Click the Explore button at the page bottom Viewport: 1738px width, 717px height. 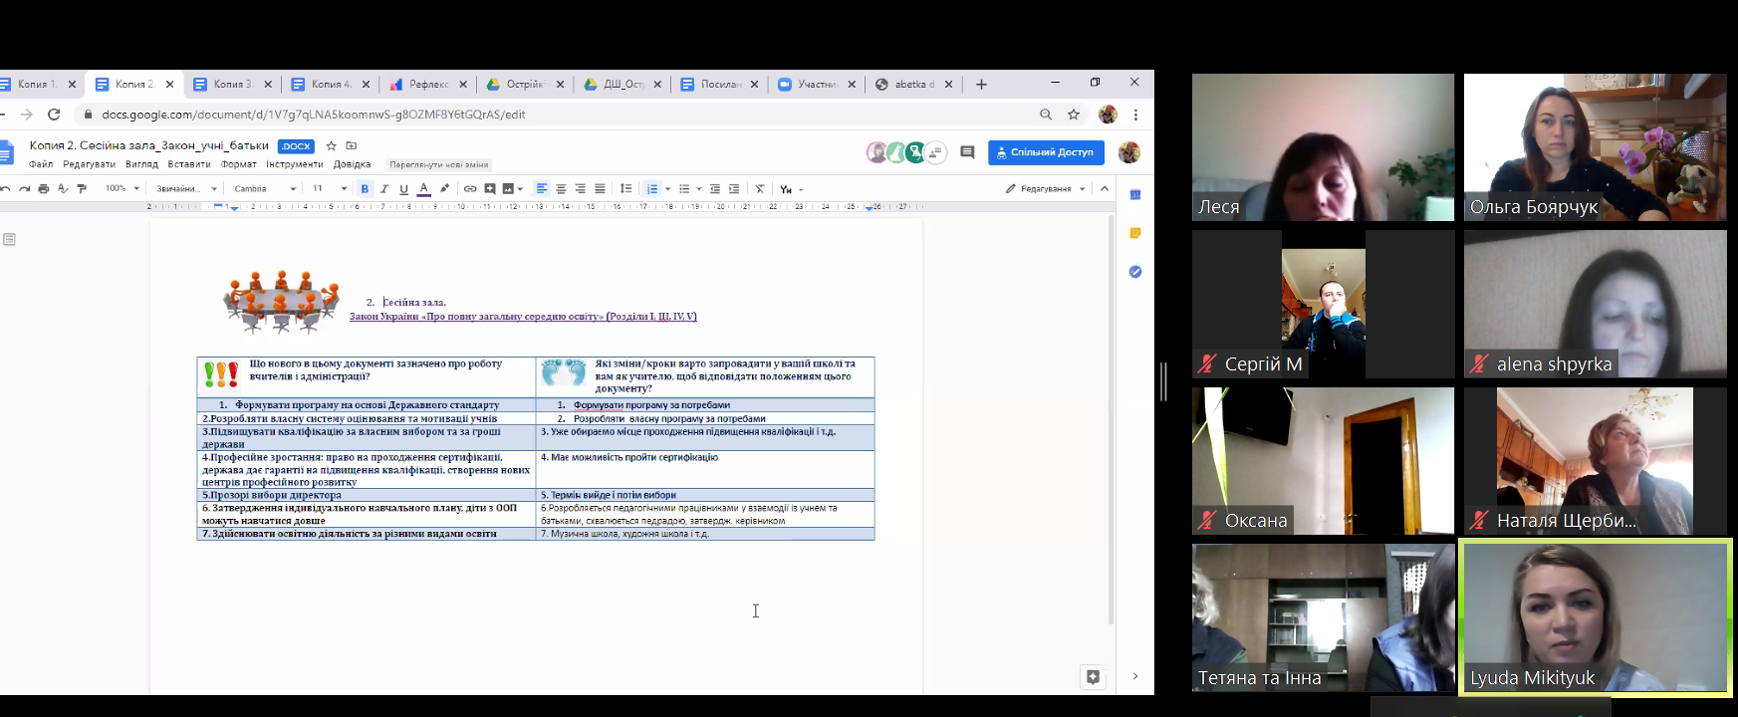click(x=1094, y=677)
